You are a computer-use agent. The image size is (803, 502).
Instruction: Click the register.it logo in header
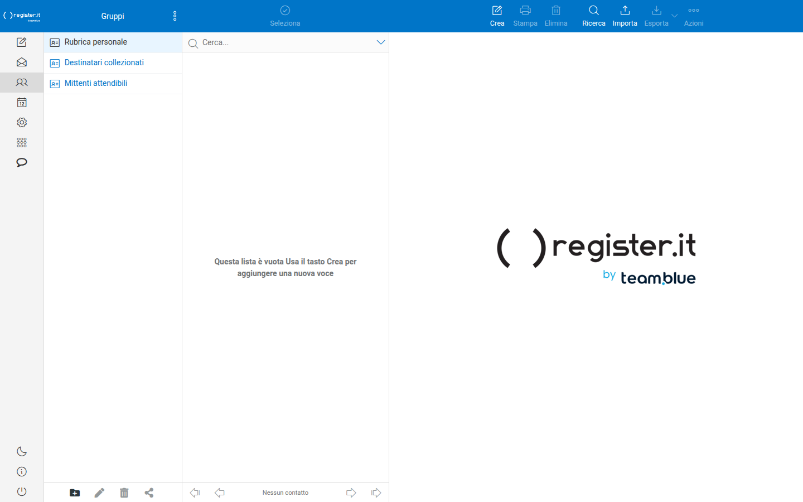pos(22,16)
